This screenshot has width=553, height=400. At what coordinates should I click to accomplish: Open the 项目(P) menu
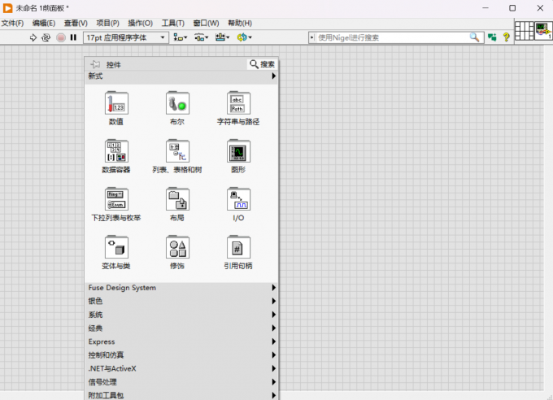tap(107, 24)
